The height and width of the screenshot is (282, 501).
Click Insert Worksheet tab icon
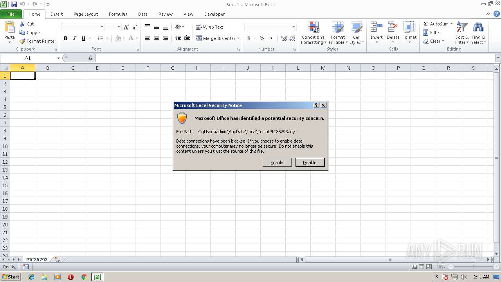click(x=58, y=259)
